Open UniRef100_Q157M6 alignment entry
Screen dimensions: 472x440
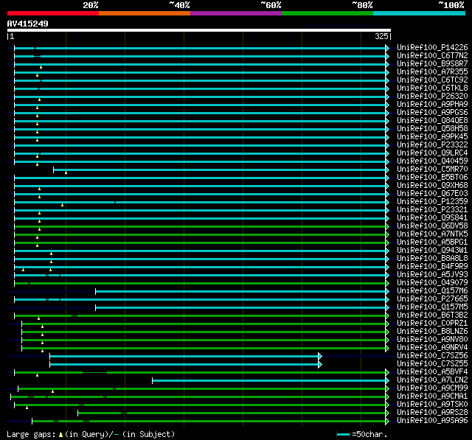coord(431,291)
